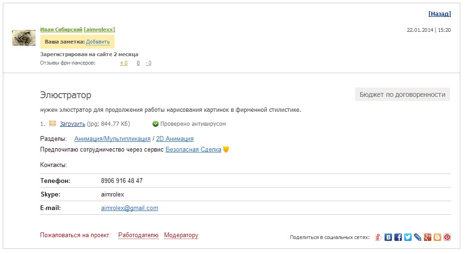Viewport: 465px width, 254px height.
Task: Report the project to Модератору
Action: [181, 235]
